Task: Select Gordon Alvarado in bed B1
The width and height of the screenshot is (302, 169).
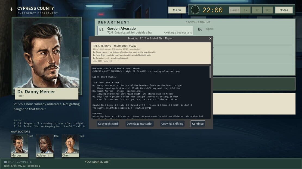Action: 145,30
